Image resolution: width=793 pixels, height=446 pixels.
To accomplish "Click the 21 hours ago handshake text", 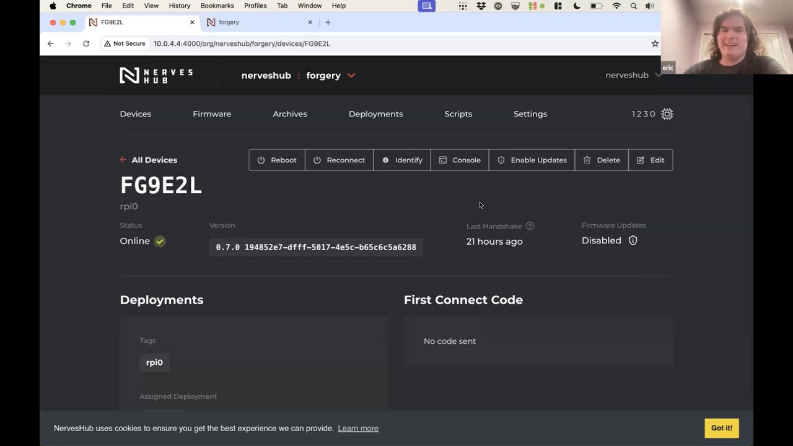I will click(494, 242).
